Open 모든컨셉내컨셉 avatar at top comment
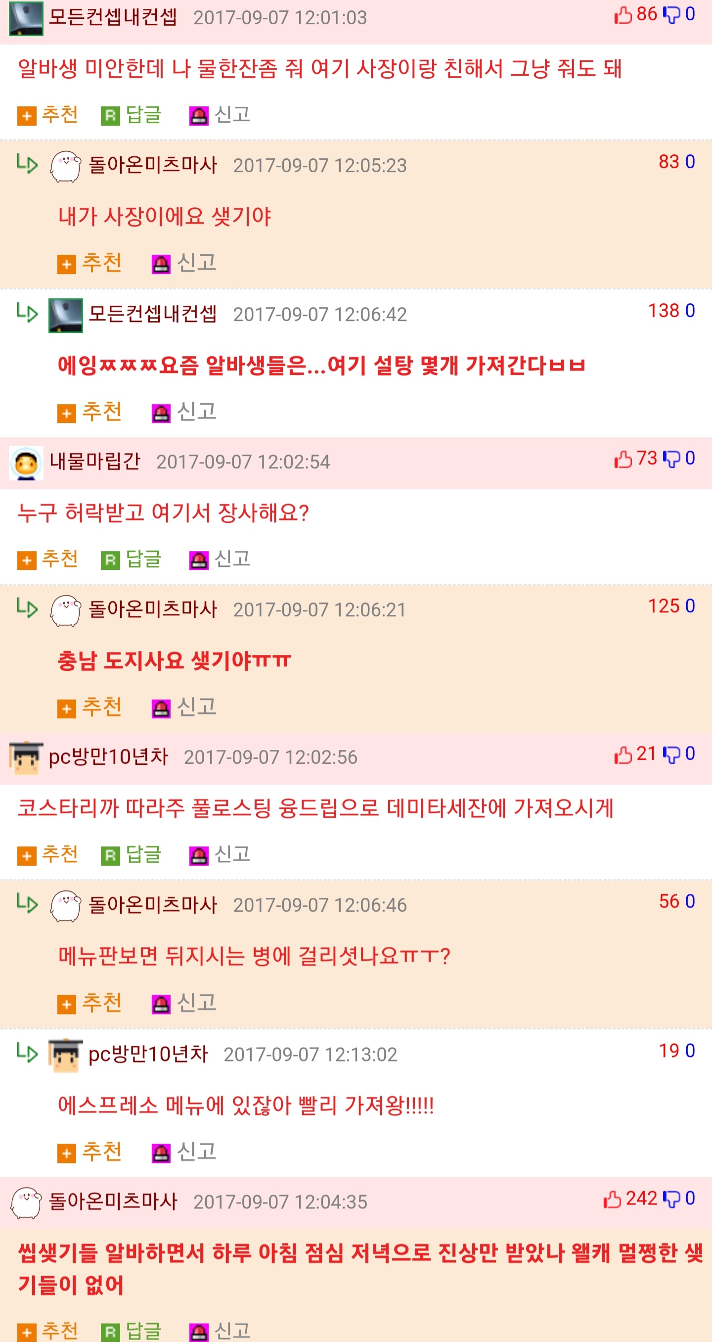The height and width of the screenshot is (1342, 712). (x=26, y=18)
